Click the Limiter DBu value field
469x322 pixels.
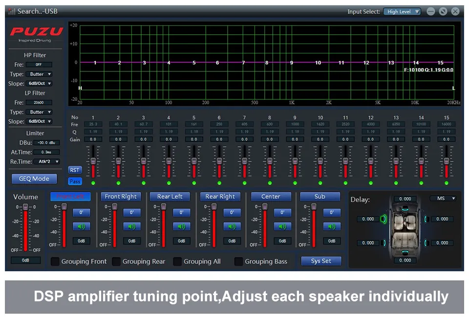[x=47, y=142]
